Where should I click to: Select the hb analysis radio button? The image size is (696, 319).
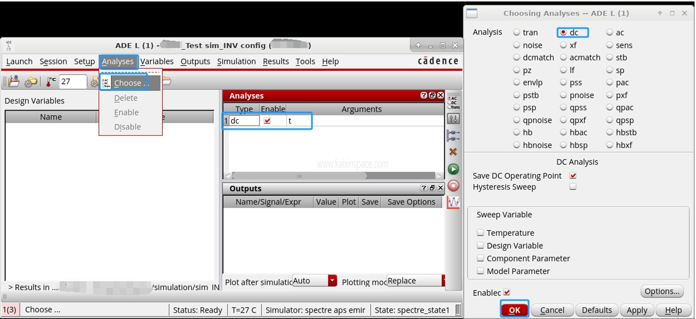click(x=517, y=132)
